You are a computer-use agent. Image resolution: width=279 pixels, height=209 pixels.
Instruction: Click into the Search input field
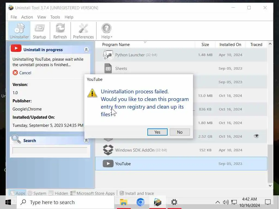pos(50,150)
